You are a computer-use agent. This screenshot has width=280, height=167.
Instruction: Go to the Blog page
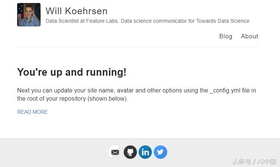[226, 36]
